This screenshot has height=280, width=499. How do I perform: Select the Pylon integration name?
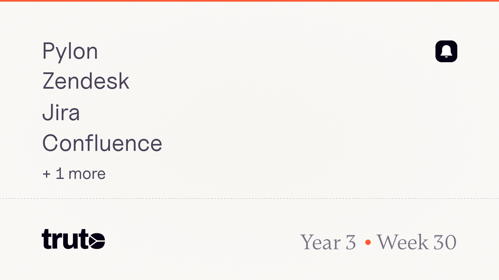(x=70, y=51)
